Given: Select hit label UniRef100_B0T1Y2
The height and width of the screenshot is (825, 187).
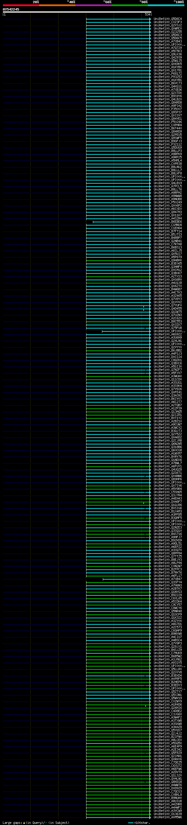Looking at the screenshot, I should click(x=167, y=418).
